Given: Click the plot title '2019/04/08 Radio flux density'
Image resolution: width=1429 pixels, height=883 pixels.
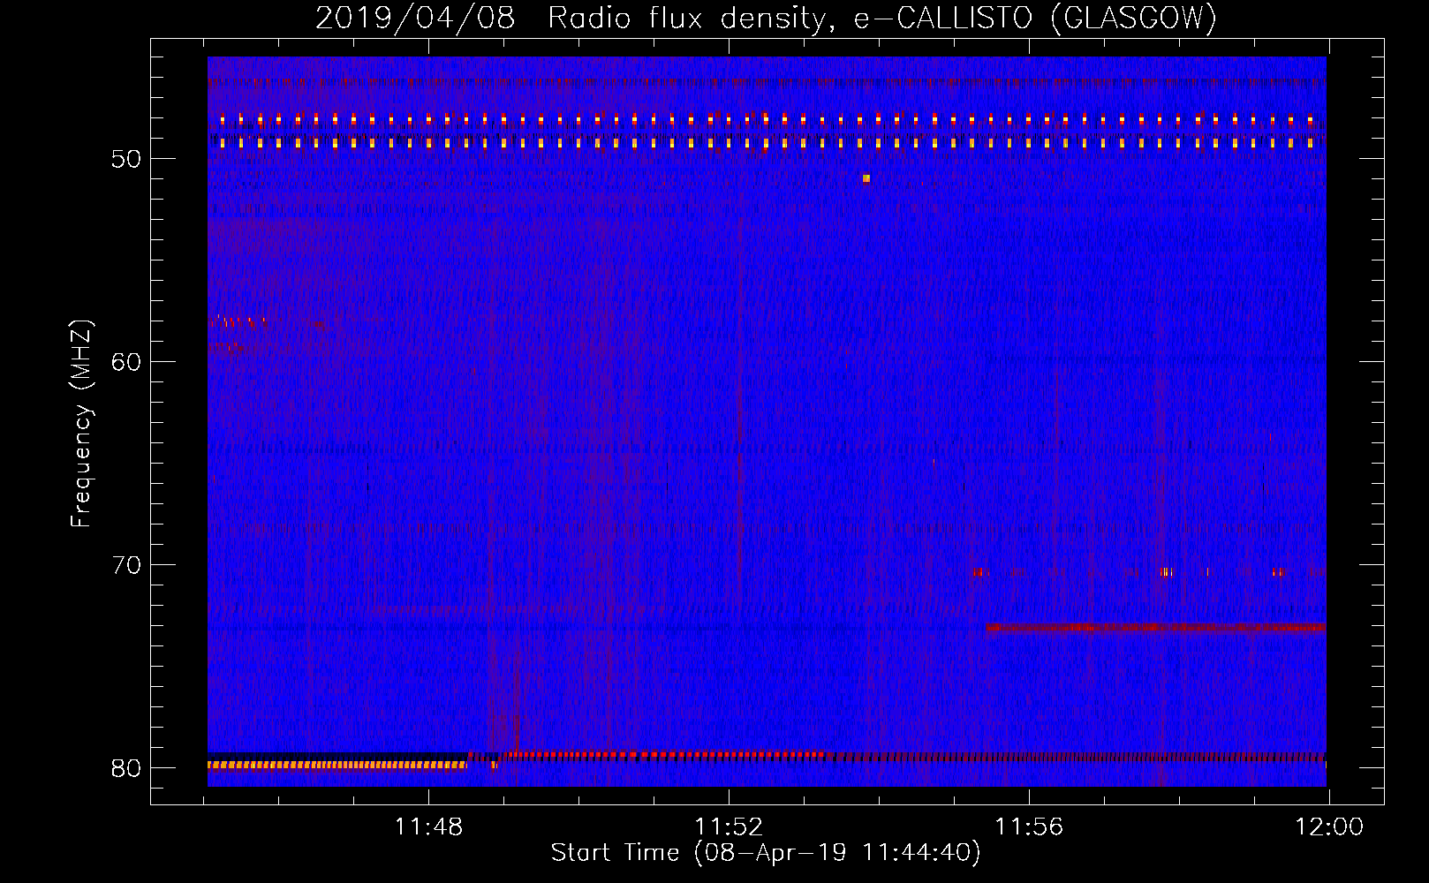Looking at the screenshot, I should coord(572,19).
